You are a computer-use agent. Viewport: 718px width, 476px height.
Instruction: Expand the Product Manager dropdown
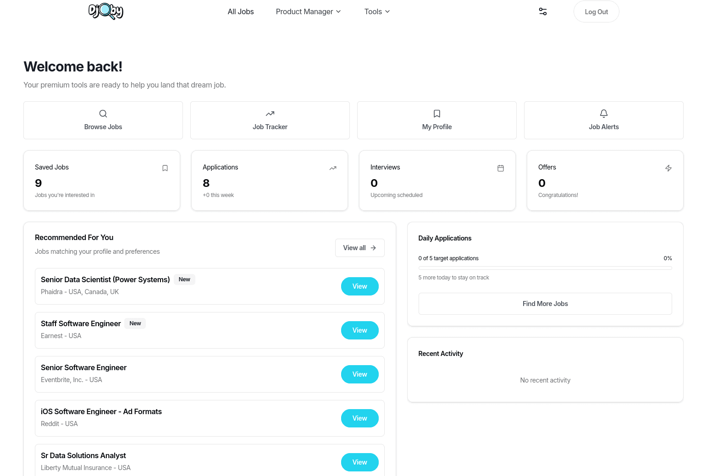[308, 11]
